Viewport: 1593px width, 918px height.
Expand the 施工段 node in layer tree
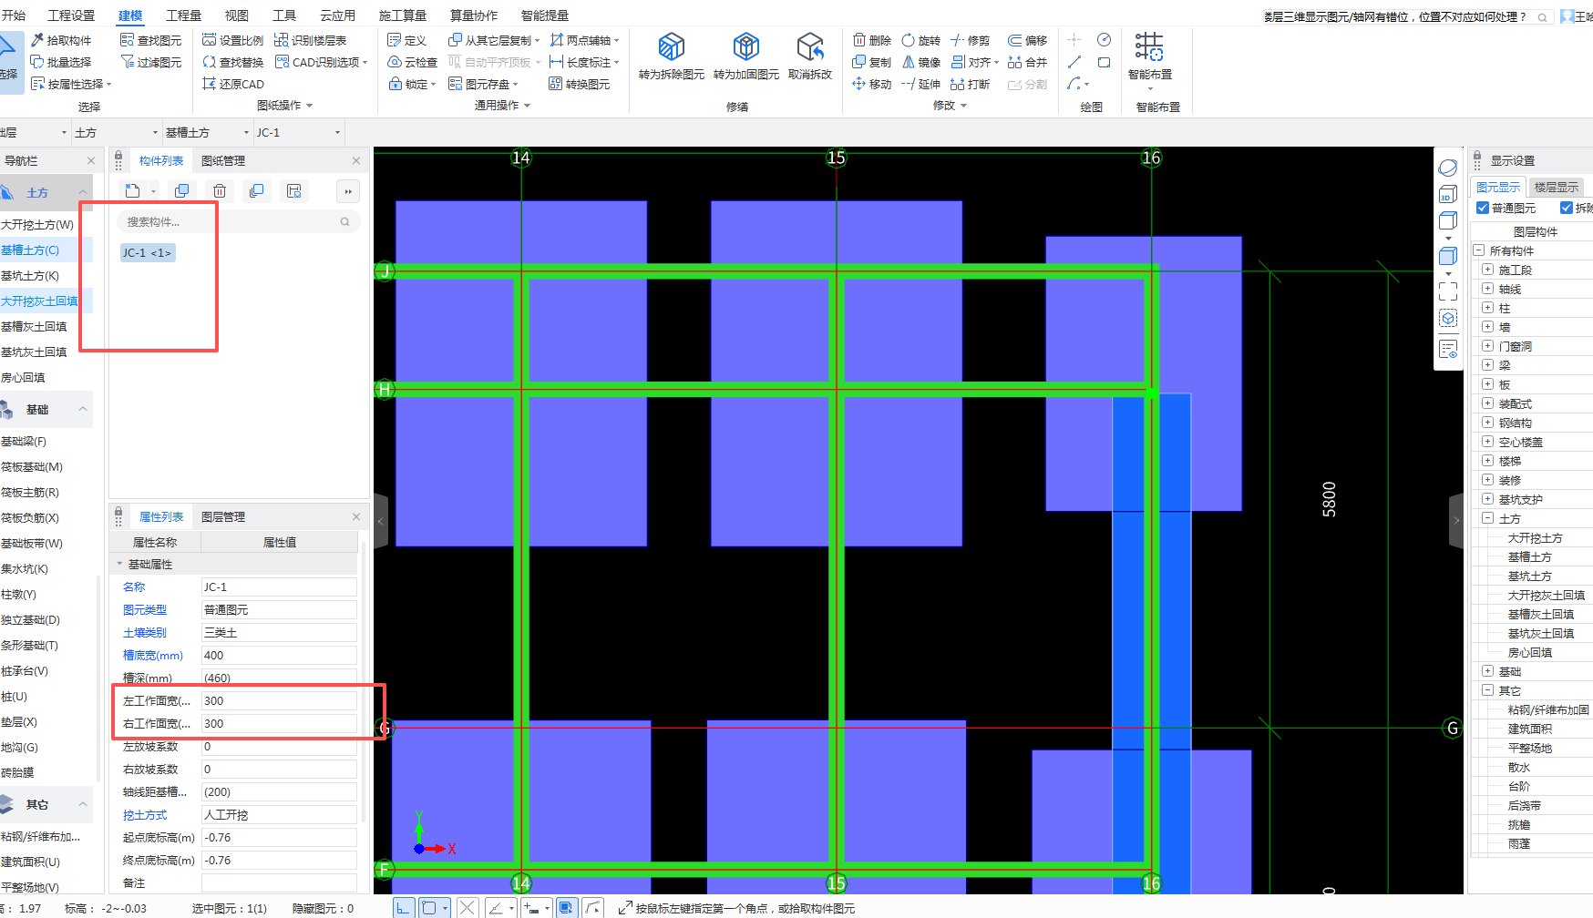pos(1487,270)
